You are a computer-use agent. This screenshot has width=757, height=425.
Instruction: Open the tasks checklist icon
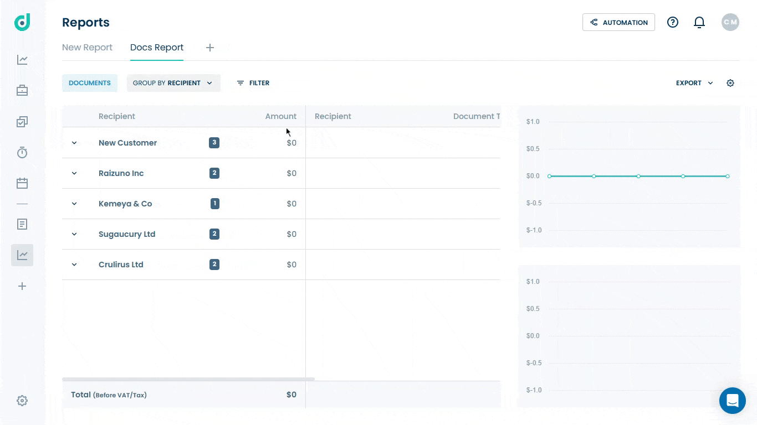[22, 122]
